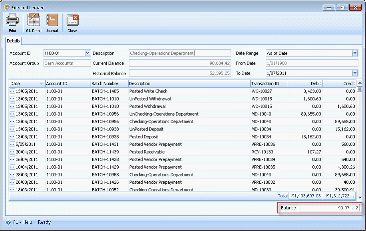Expand the To Date dropdown

coord(355,73)
